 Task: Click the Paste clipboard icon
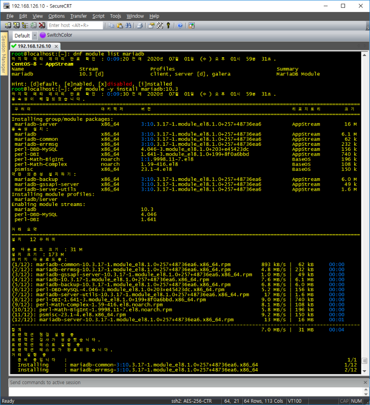click(x=119, y=25)
